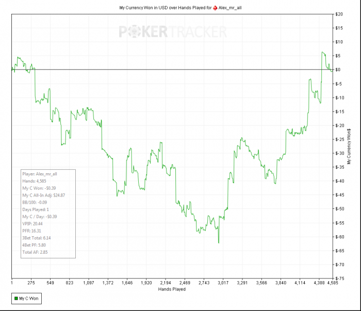Viewport: 361px width, 311px height.
Task: Click the $0 y-axis label
Action: coord(338,70)
